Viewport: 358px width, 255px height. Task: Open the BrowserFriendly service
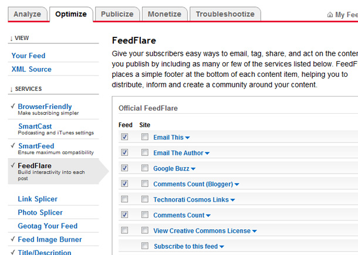coord(45,107)
